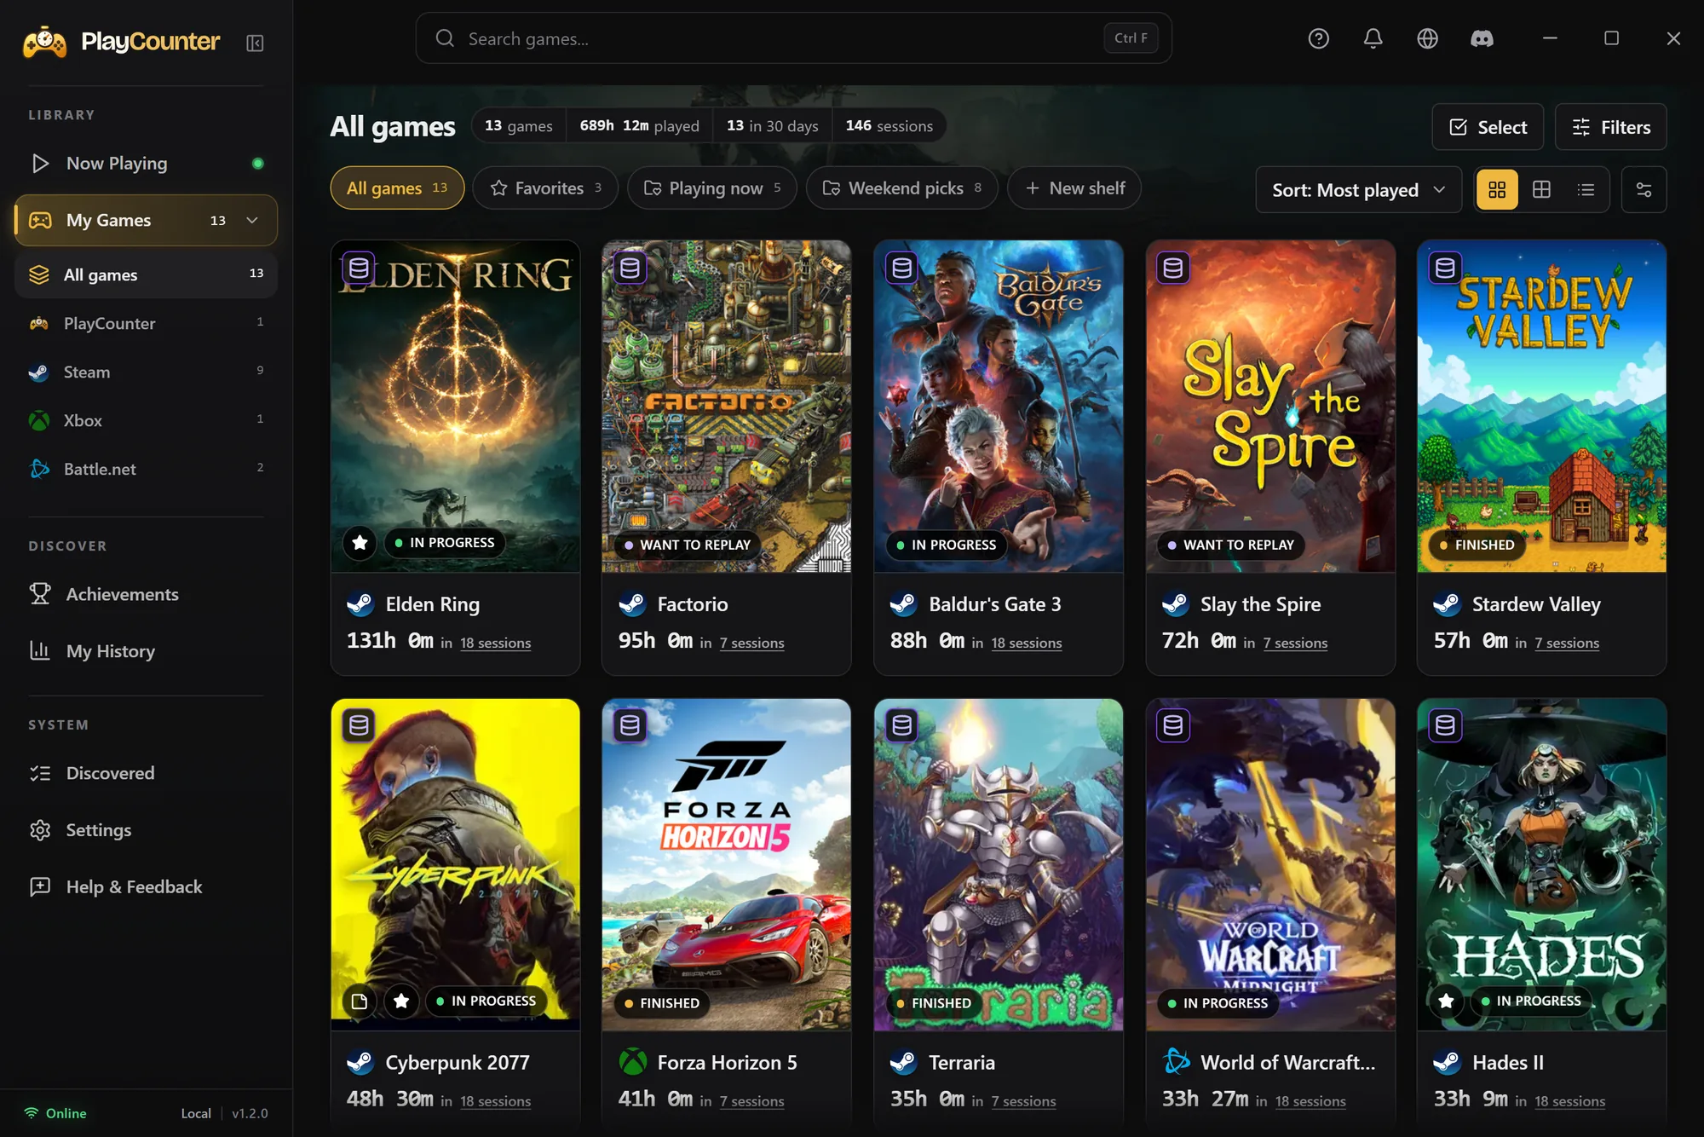Open 18 sessions link for Elden Ring
Viewport: 1704px width, 1137px height.
(496, 643)
